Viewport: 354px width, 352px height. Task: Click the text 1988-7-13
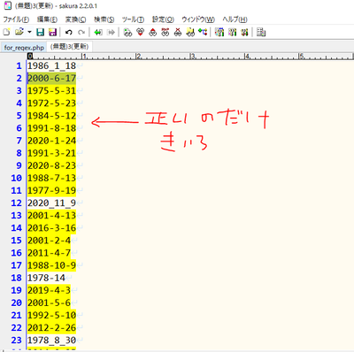[51, 178]
